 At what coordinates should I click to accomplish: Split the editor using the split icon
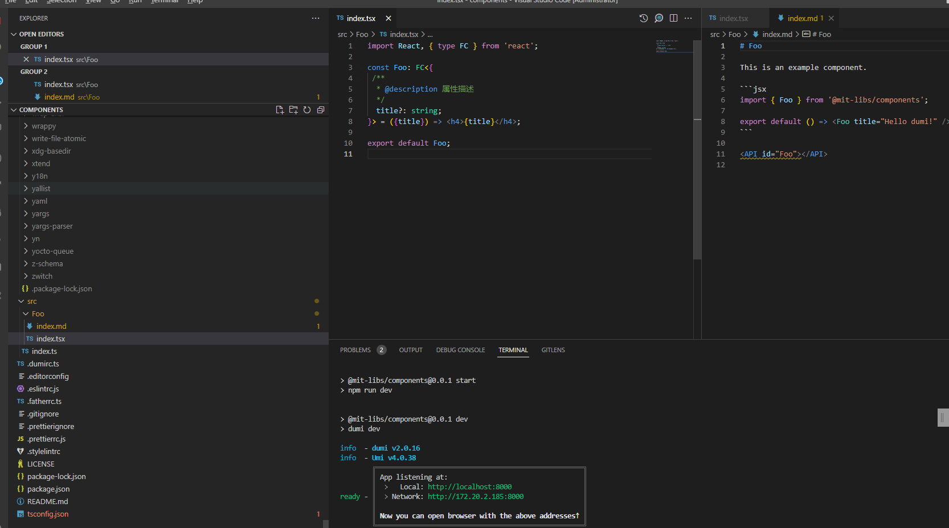673,18
